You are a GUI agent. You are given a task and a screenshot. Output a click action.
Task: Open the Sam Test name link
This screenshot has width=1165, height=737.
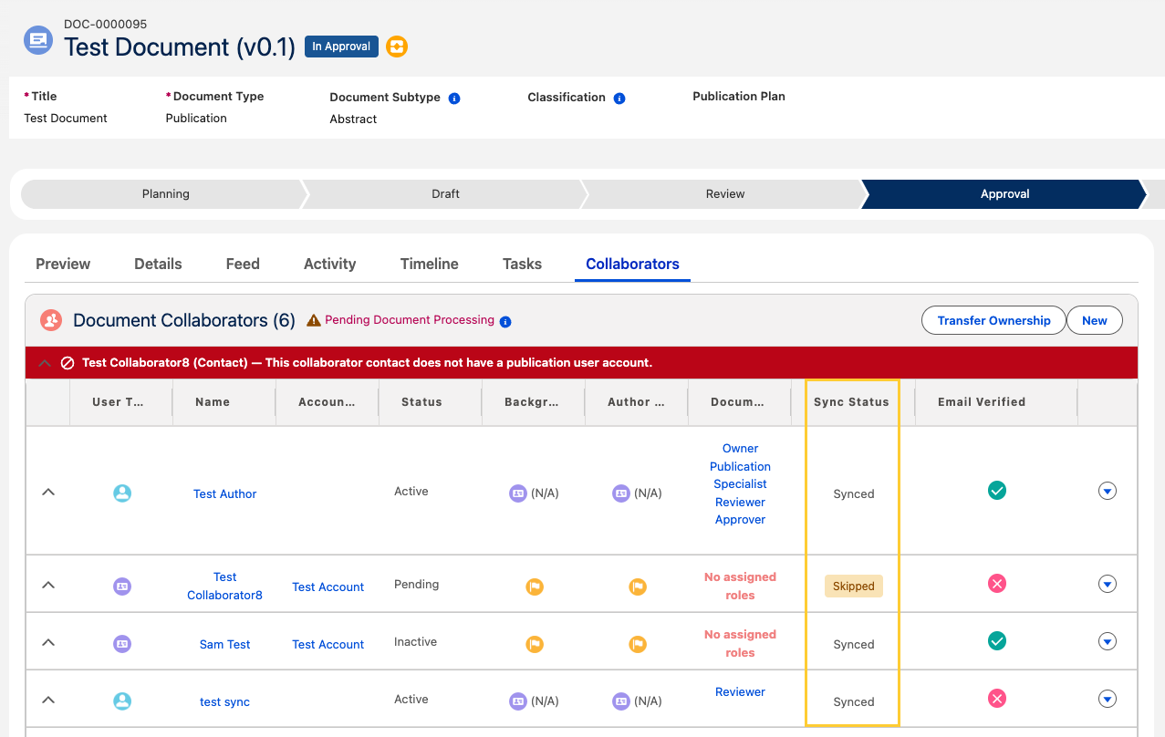coord(224,644)
